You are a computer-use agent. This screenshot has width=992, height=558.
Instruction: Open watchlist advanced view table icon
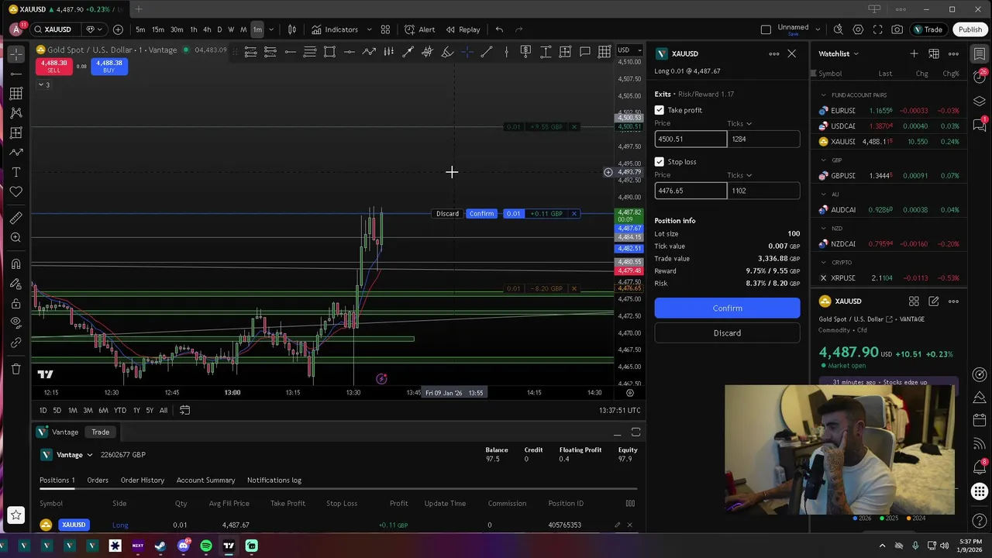(934, 53)
